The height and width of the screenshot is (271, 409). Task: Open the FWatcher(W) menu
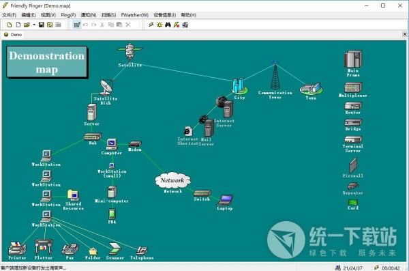134,15
